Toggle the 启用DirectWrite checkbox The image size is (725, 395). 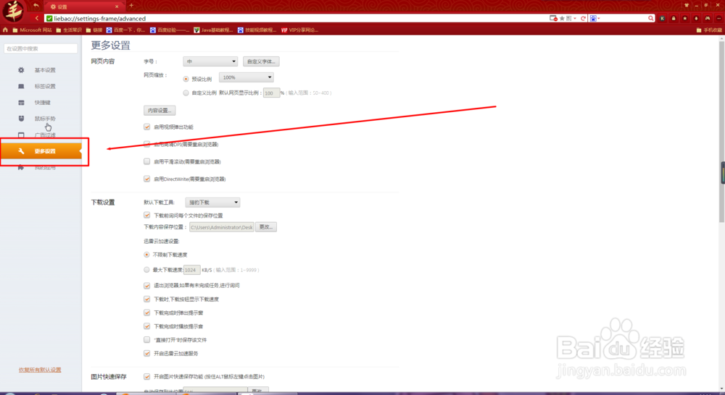[147, 179]
